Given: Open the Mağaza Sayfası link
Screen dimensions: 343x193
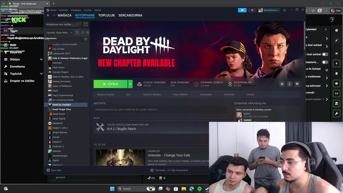Looking at the screenshot, I should [106, 94].
